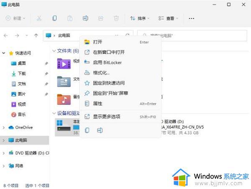
Task: Collapse the 快速访问 section in sidebar
Action: 4,53
